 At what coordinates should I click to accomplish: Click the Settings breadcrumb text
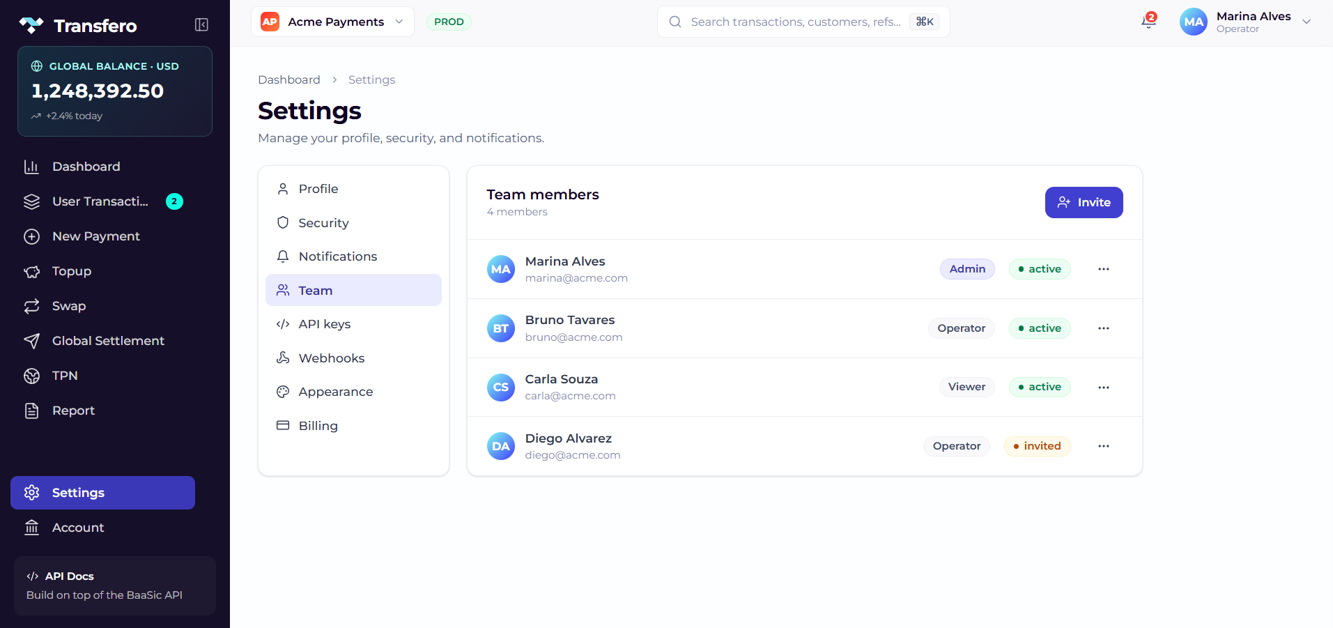click(371, 79)
